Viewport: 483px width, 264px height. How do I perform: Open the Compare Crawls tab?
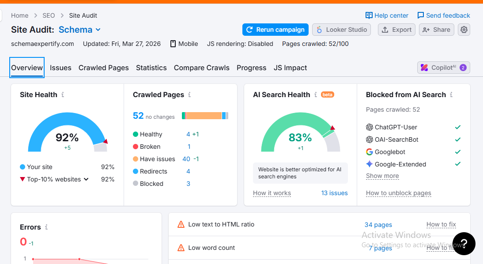[201, 68]
